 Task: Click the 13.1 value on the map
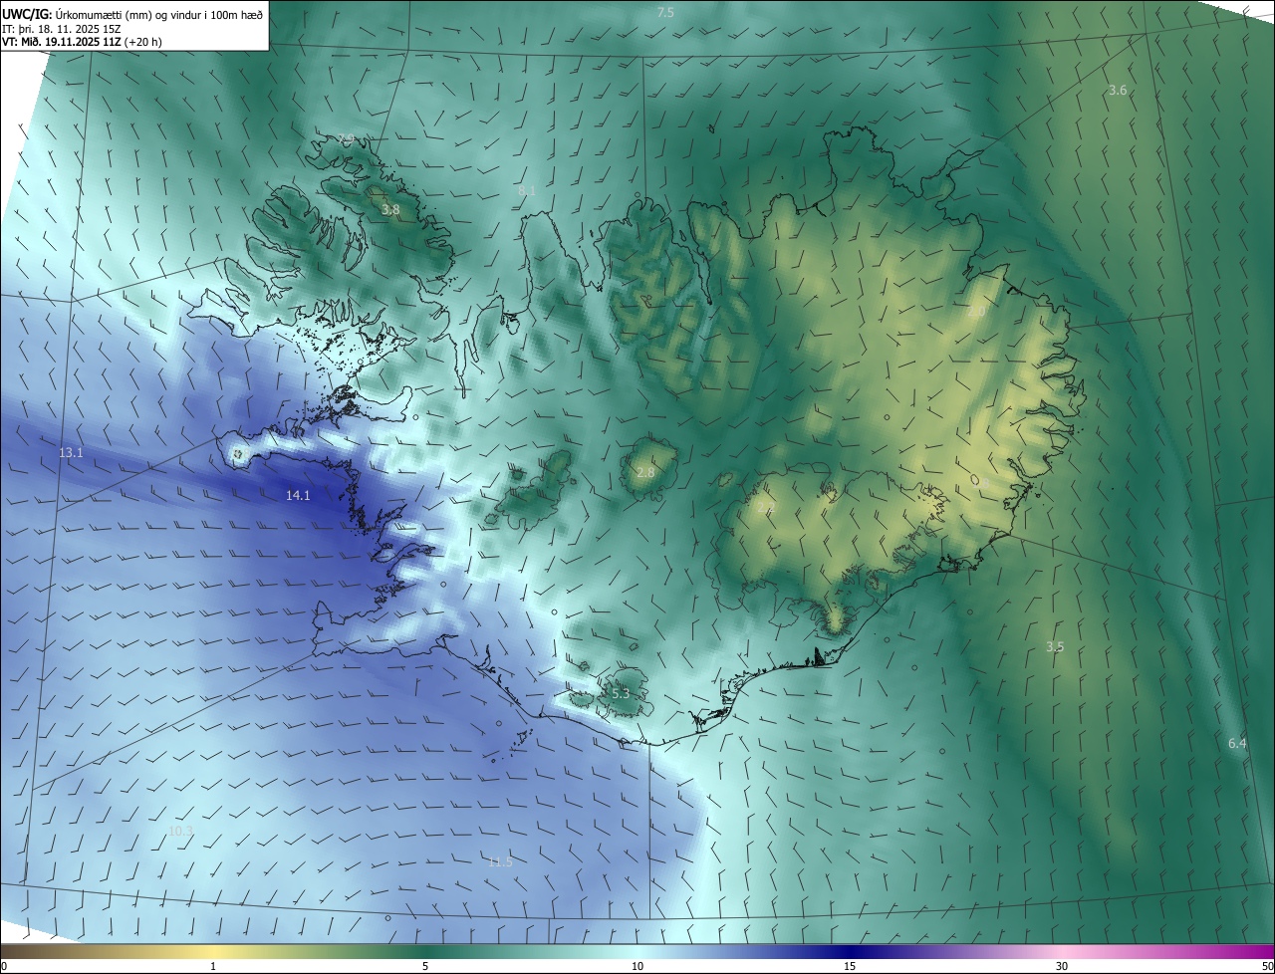pyautogui.click(x=71, y=452)
